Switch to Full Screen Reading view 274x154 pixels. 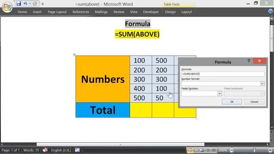(x=196, y=150)
